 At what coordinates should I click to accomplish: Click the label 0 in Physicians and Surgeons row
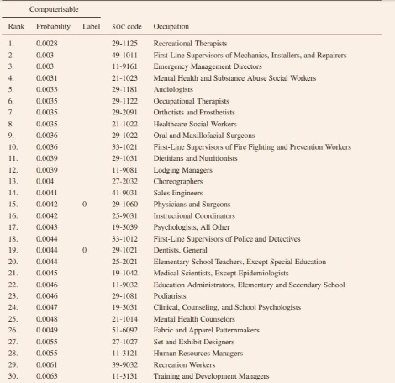(85, 205)
